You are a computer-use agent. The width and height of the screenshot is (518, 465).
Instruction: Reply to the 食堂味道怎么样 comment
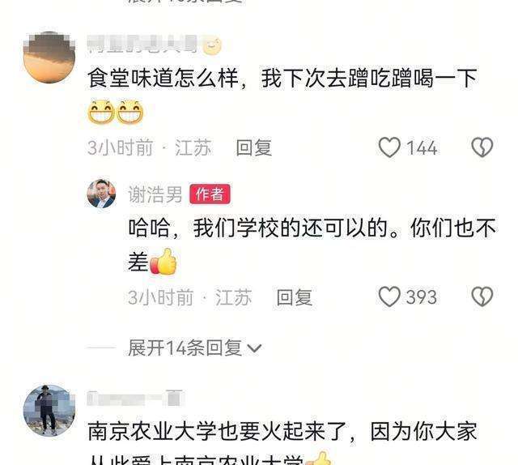point(253,147)
